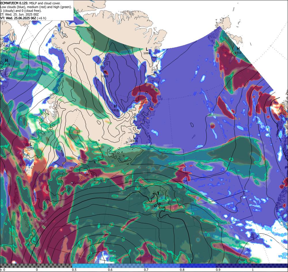This screenshot has width=288, height=272.
Task: Click the checkered gray '< 0' colorbar segment
Action: [36, 266]
